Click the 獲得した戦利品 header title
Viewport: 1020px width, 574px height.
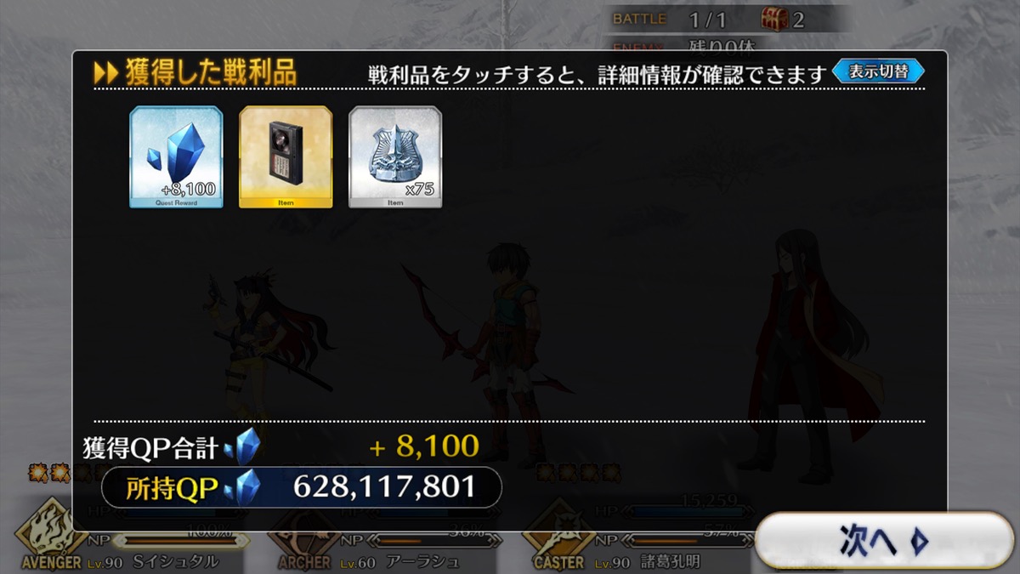point(211,73)
